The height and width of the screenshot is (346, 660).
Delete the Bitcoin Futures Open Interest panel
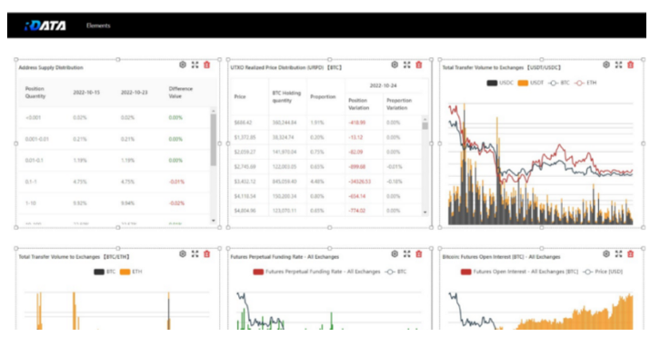tap(631, 254)
